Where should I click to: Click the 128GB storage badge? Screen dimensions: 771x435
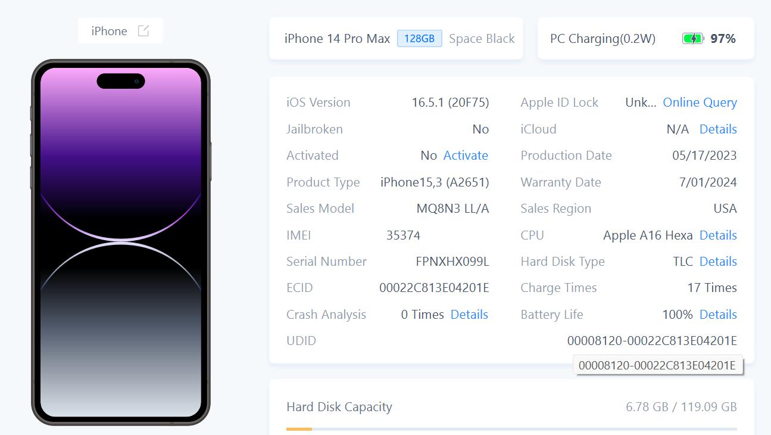pos(420,39)
